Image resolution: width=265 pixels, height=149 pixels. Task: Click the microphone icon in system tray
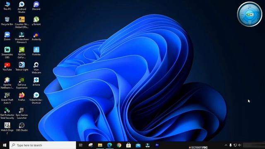click(x=231, y=145)
